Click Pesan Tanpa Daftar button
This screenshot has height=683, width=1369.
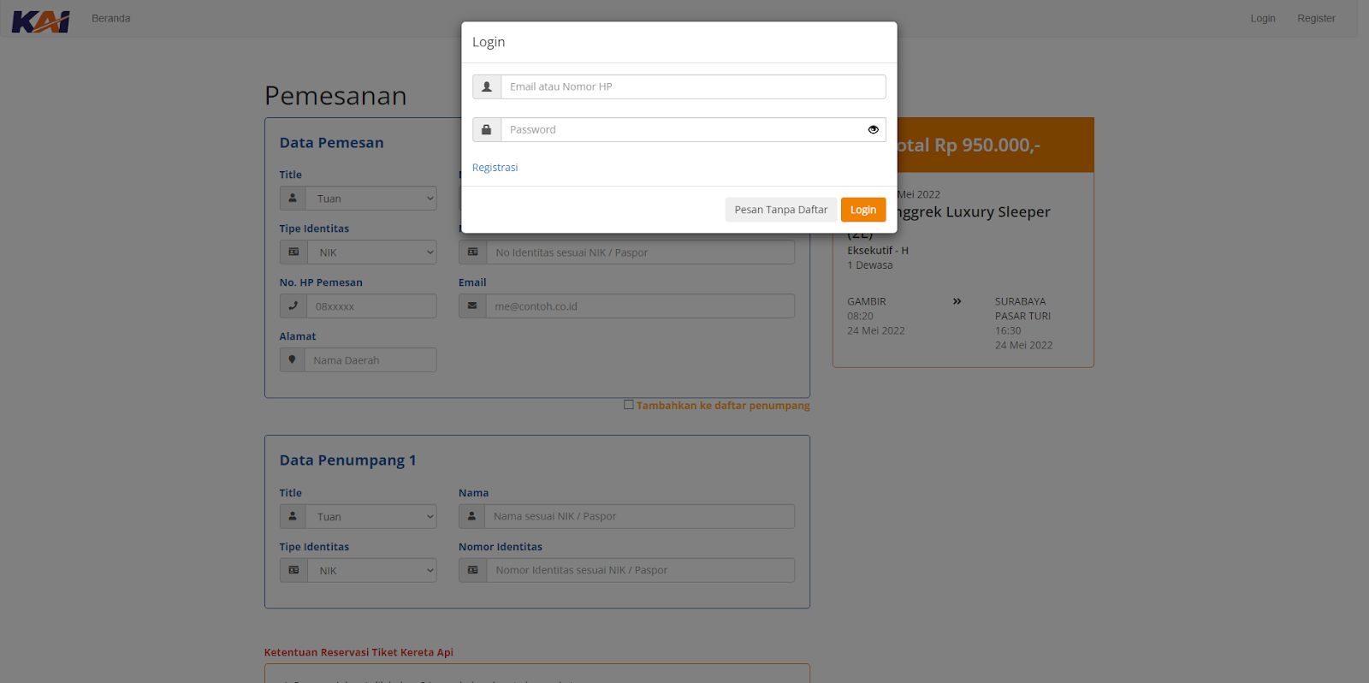pyautogui.click(x=781, y=210)
